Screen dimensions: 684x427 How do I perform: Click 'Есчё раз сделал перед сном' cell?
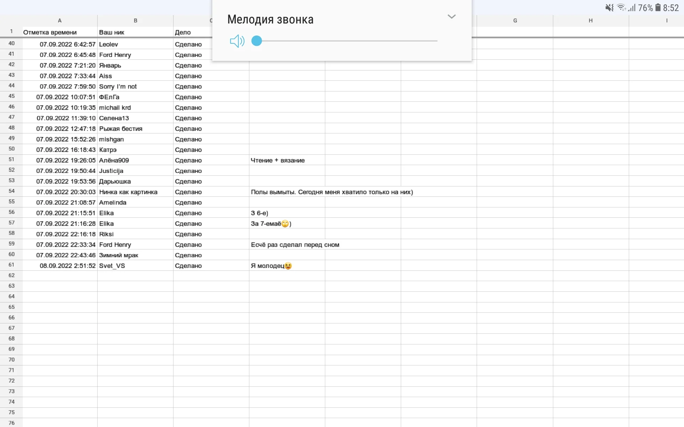click(287, 245)
